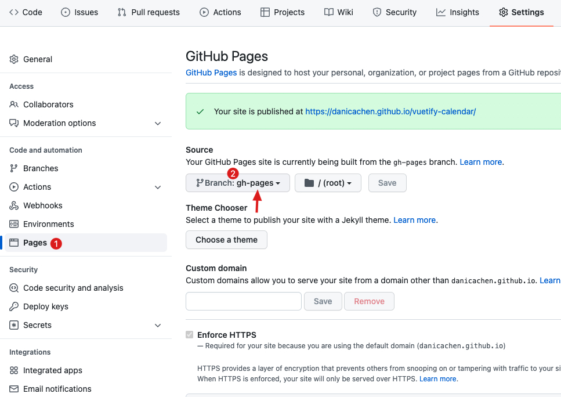Open the / (root) folder dropdown
This screenshot has width=561, height=397.
click(x=328, y=183)
